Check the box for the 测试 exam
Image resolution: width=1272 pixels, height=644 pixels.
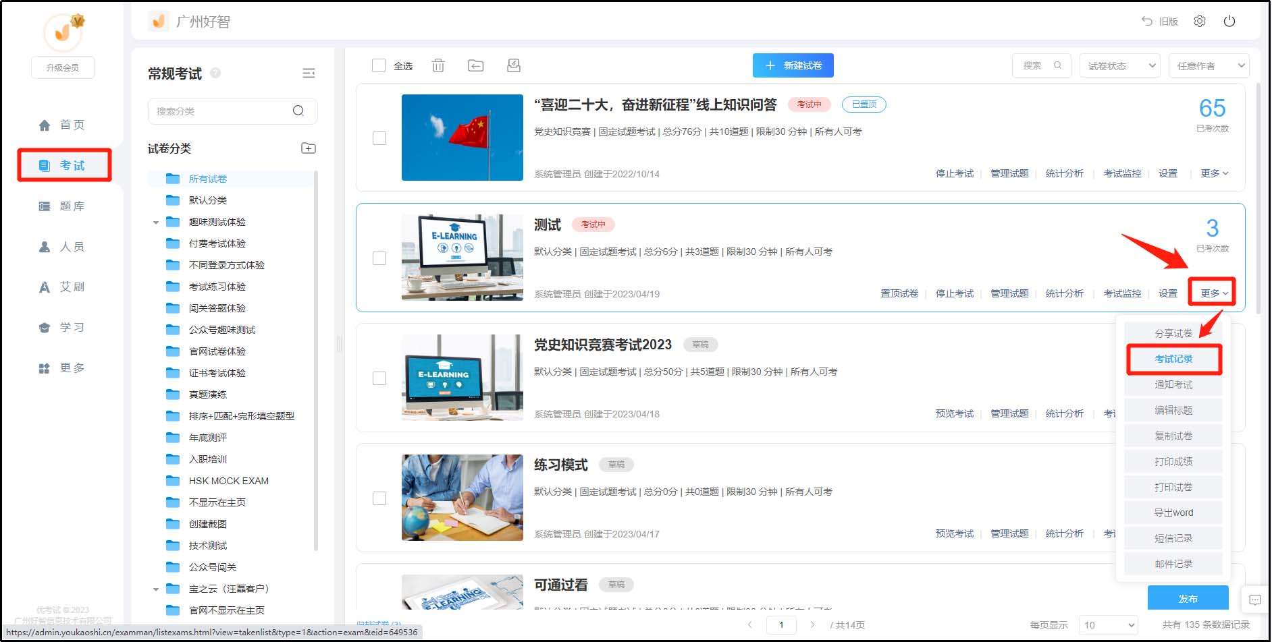tap(379, 258)
